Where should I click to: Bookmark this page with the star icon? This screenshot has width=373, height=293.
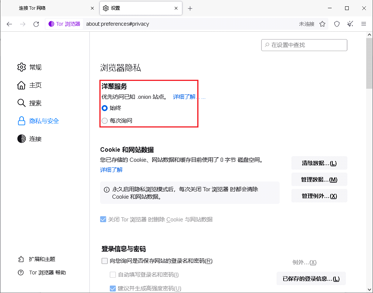[x=322, y=24]
